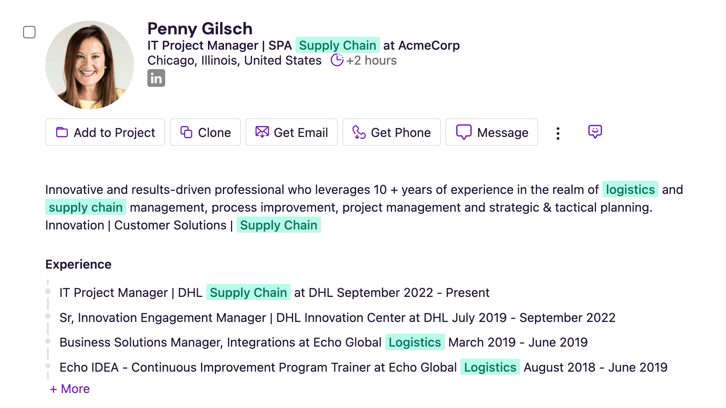The height and width of the screenshot is (408, 726).
Task: Click the Clone button label
Action: coord(214,132)
